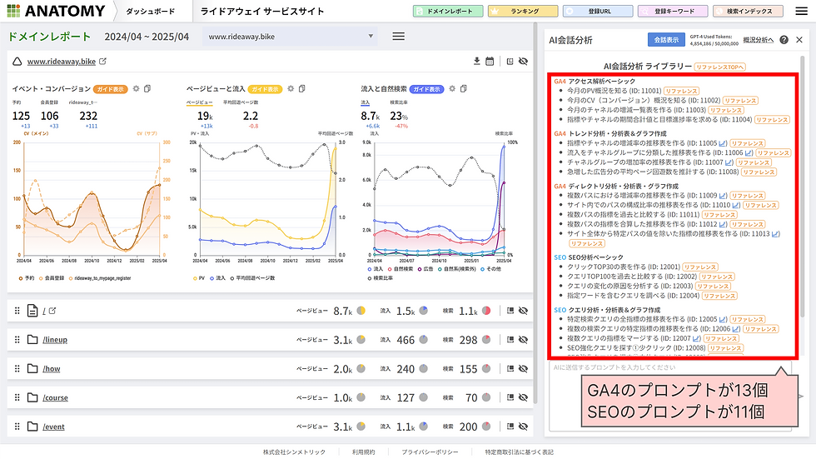Screen dimensions: 816x459
Task: Click the AI prompt input field
Action: pos(670,396)
